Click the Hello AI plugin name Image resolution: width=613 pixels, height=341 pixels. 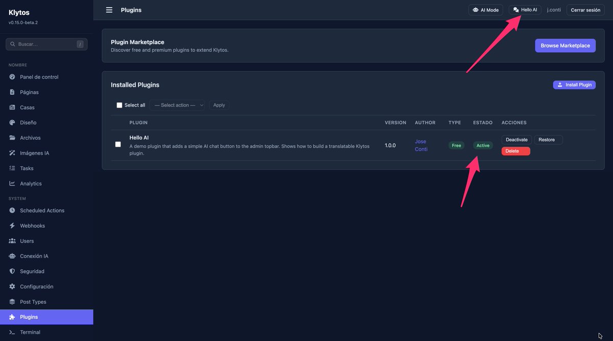[139, 138]
